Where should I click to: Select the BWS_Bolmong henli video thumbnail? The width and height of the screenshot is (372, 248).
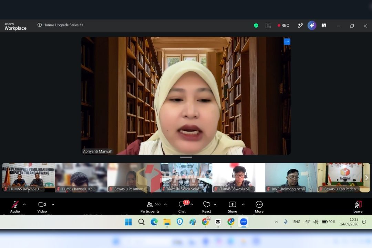tap(291, 177)
